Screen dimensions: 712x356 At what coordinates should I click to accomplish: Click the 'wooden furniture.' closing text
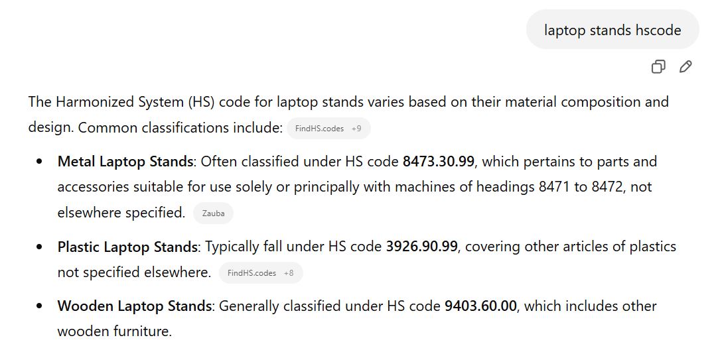click(x=115, y=331)
